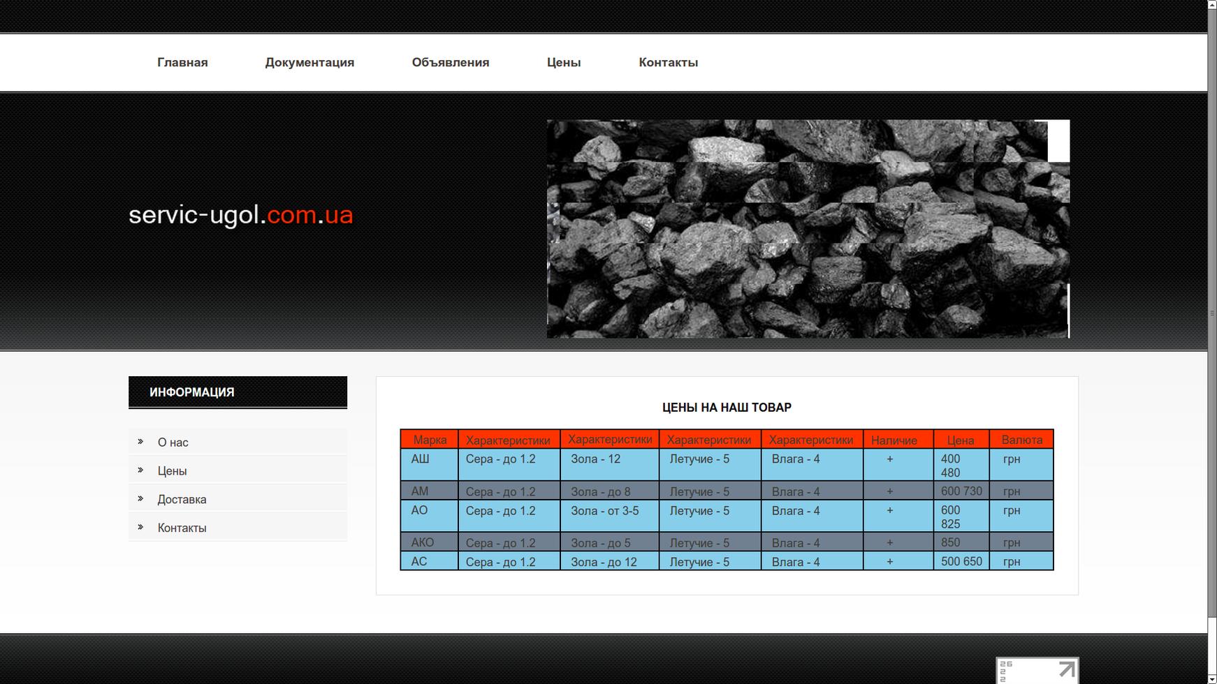Screen dimensions: 1217x684
Task: Click the arrow bullet beside Доставка
Action: 140,498
